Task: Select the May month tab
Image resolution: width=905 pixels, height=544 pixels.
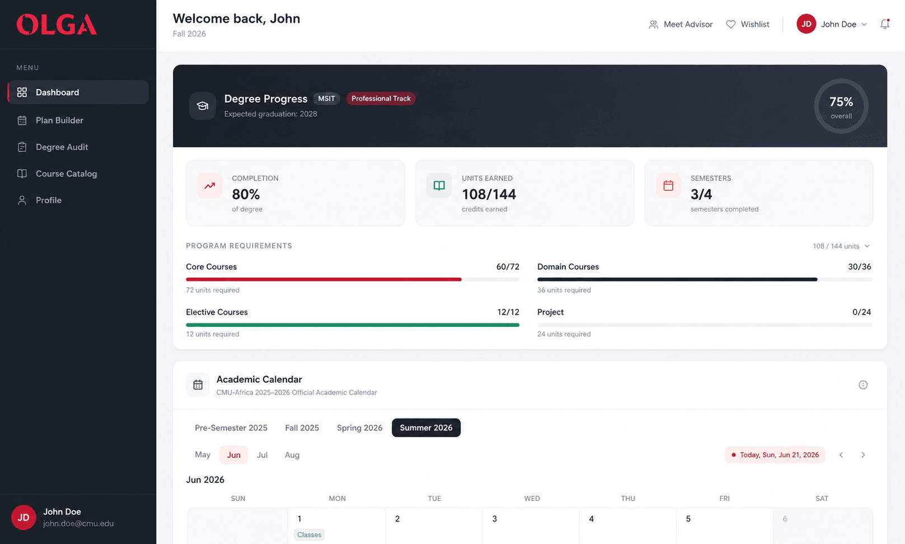Action: coord(203,455)
